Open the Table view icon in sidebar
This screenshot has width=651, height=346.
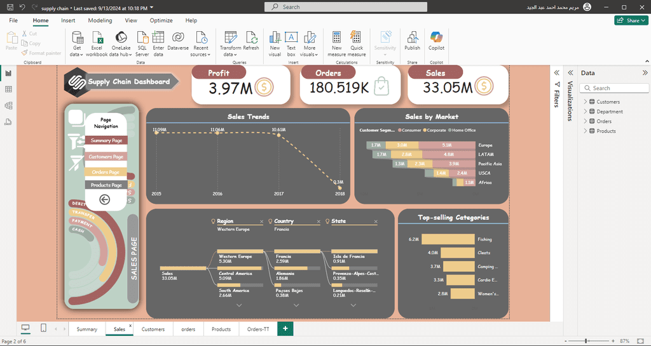click(x=8, y=90)
